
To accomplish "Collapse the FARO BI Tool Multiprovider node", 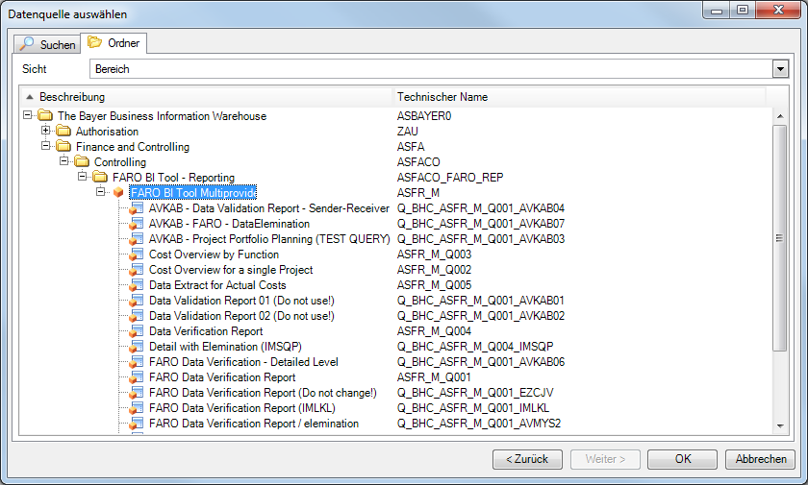I will click(x=100, y=192).
